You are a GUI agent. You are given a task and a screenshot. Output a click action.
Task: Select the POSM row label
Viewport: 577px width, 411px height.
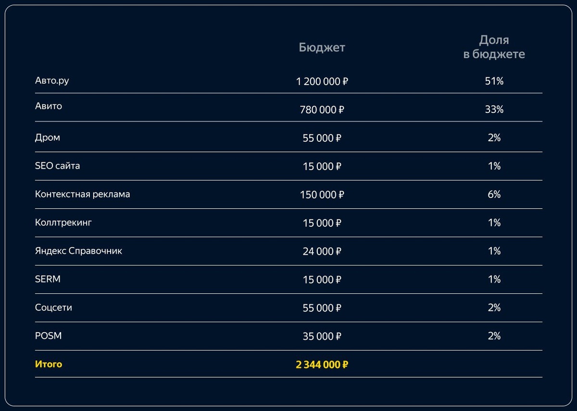(49, 336)
